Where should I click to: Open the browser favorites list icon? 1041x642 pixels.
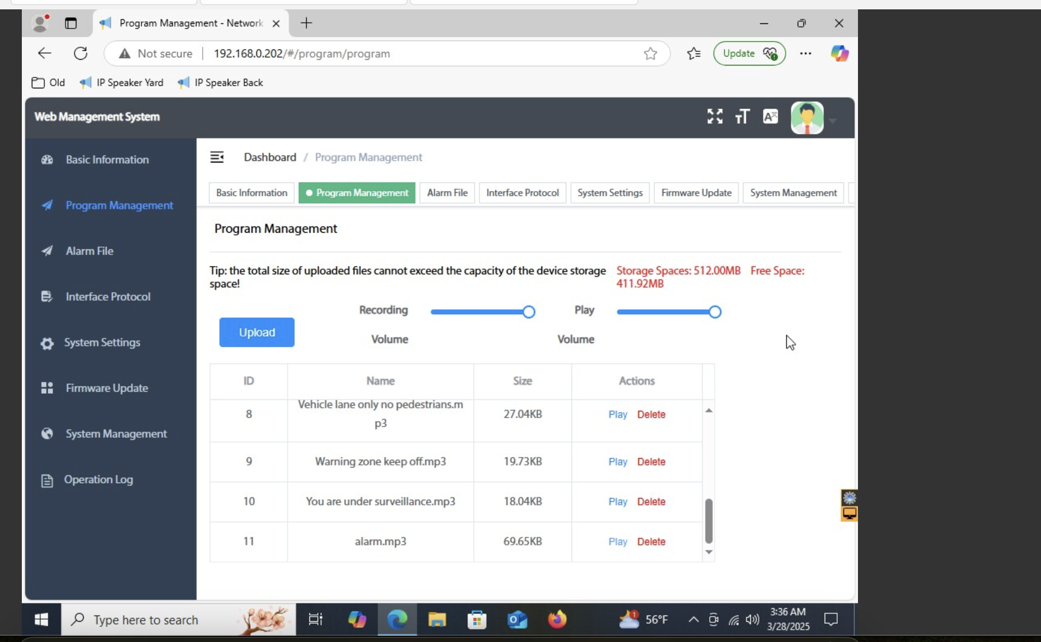pos(694,53)
